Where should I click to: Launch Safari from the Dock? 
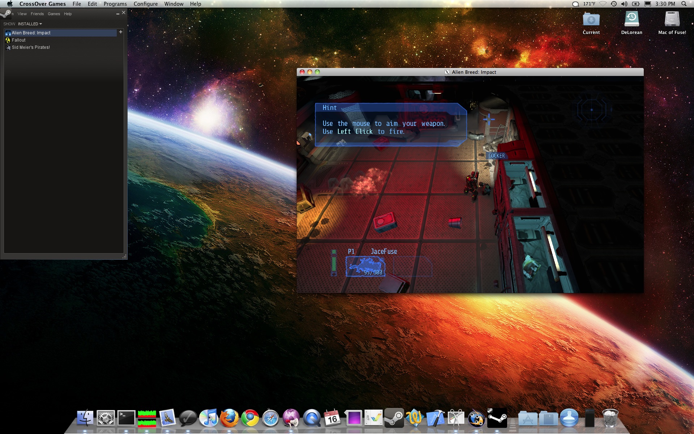point(270,418)
